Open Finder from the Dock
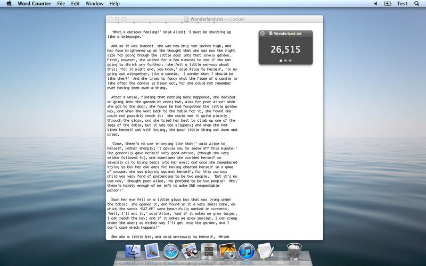The width and height of the screenshot is (426, 266). [133, 251]
